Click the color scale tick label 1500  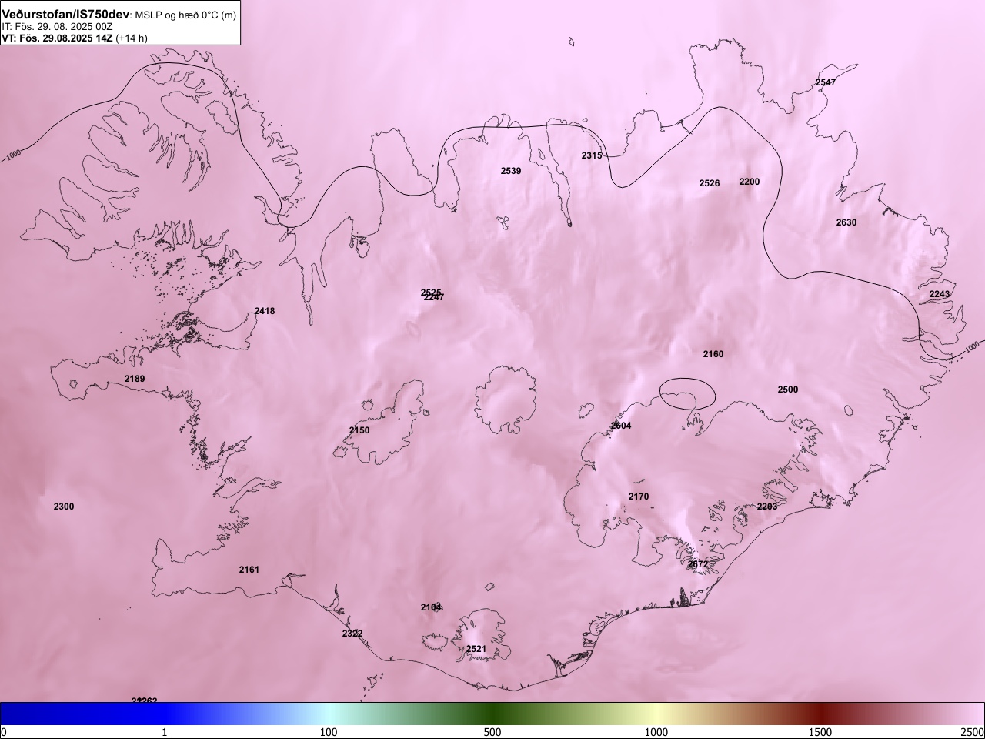point(820,731)
